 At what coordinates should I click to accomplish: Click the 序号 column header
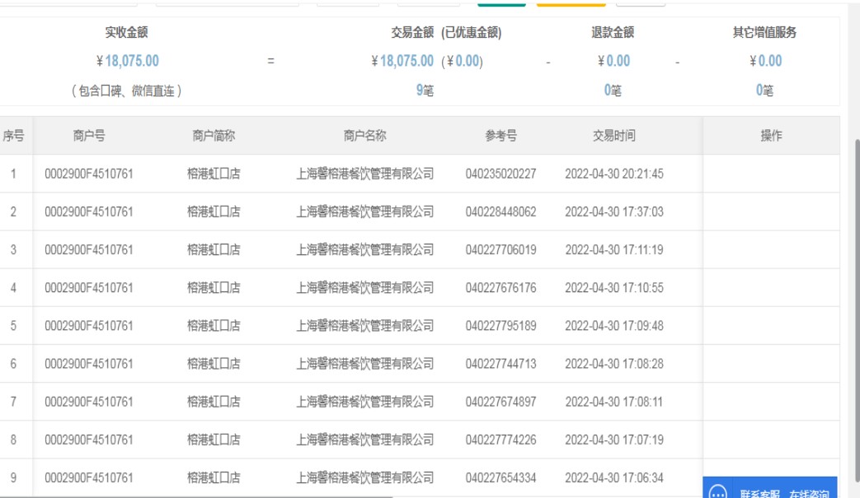coord(13,136)
